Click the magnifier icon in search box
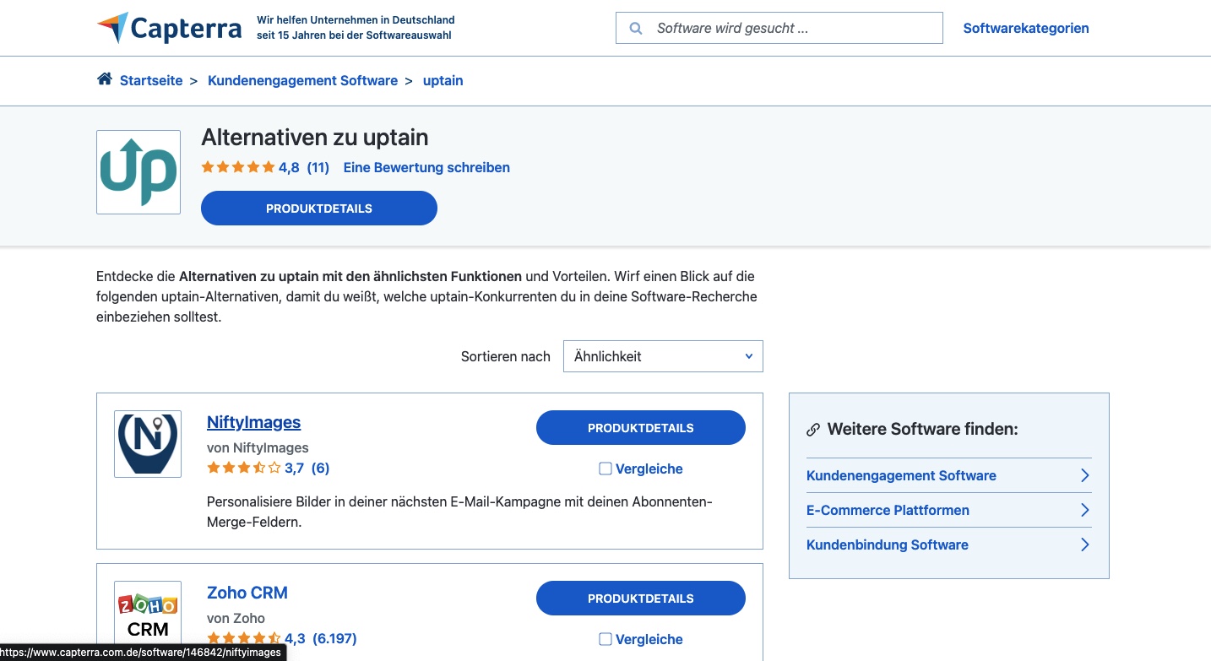The image size is (1211, 661). point(636,29)
